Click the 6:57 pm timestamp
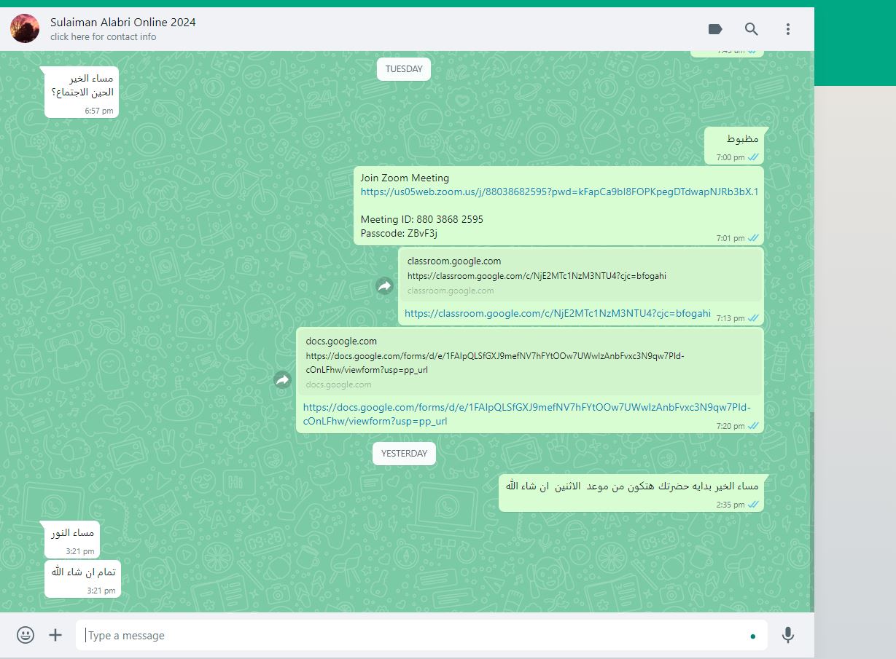This screenshot has width=896, height=659. click(99, 111)
